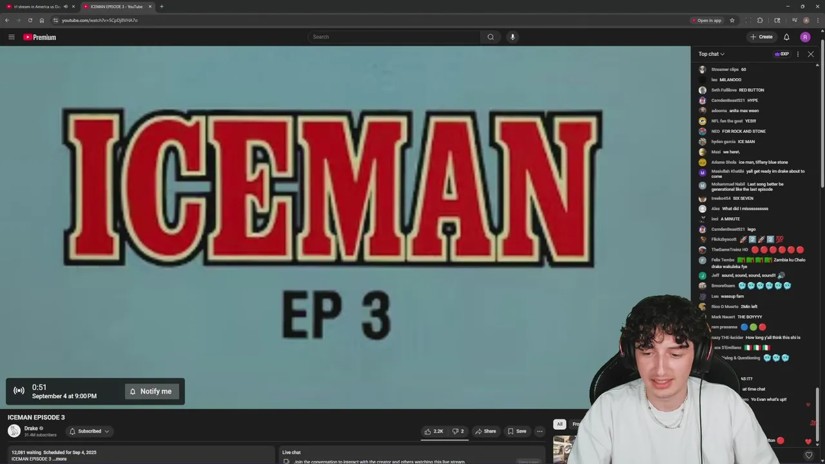Close the ICEMAN EPISODE 3 tab
The height and width of the screenshot is (464, 825).
pos(150,6)
